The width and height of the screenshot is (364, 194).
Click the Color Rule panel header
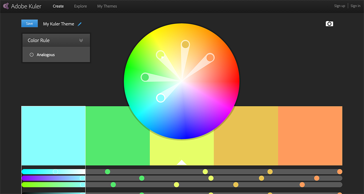coord(56,41)
